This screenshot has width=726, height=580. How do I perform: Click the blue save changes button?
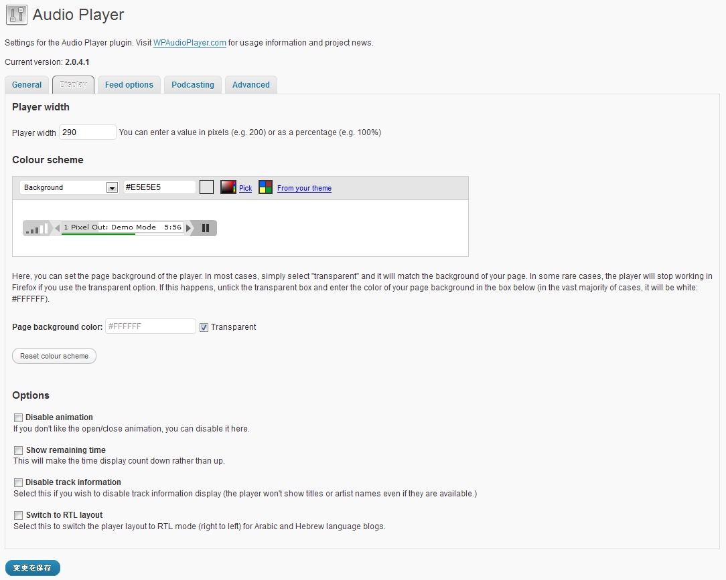tap(32, 567)
